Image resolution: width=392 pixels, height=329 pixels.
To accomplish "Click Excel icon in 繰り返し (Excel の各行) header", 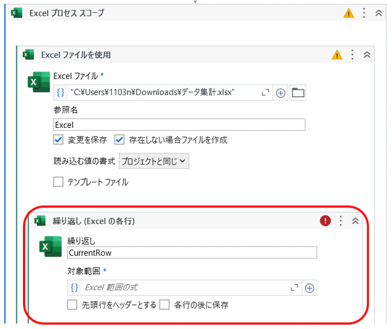I will click(x=40, y=221).
